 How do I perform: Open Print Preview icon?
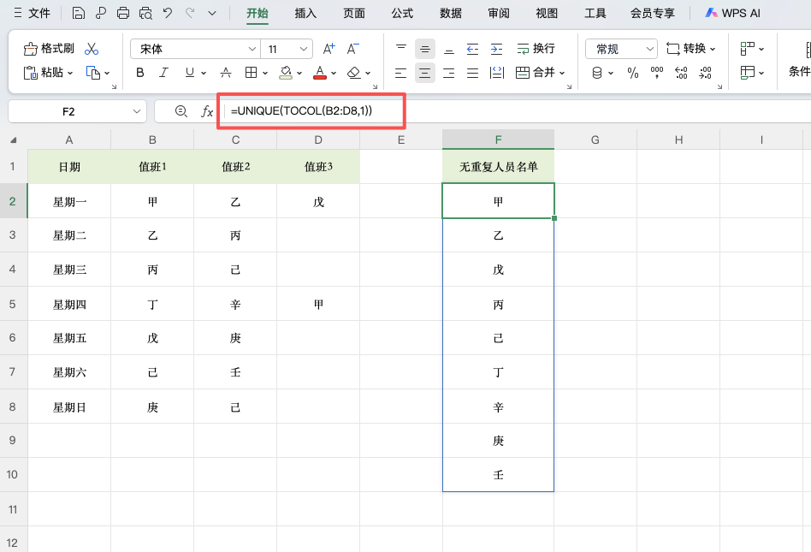[145, 13]
